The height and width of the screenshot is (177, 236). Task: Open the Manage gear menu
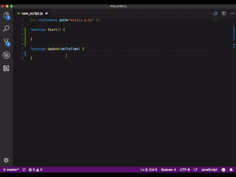click(6, 160)
